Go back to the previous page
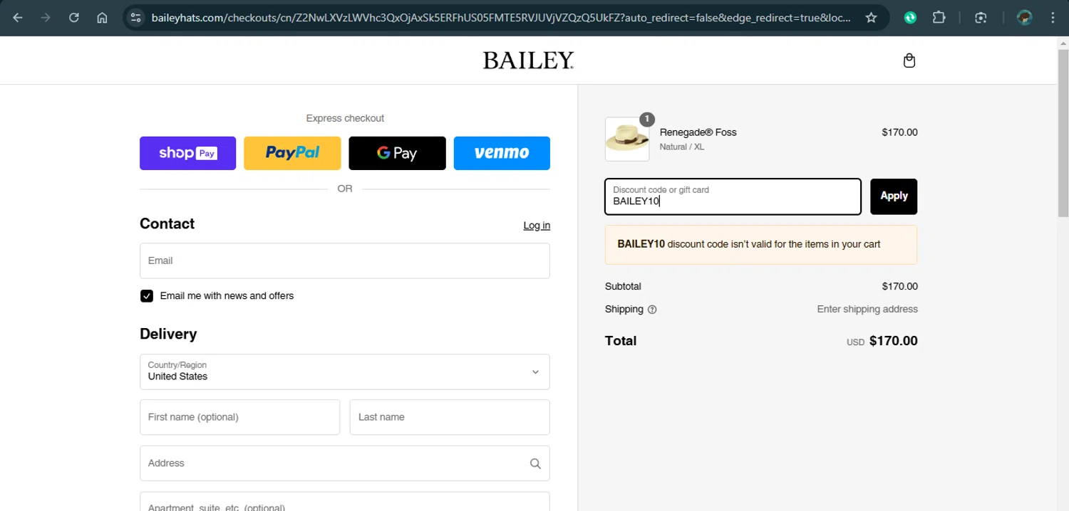1069x511 pixels. (x=18, y=18)
